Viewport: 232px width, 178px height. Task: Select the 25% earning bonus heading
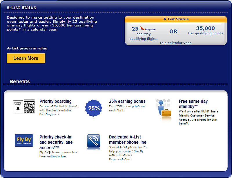[127, 101]
